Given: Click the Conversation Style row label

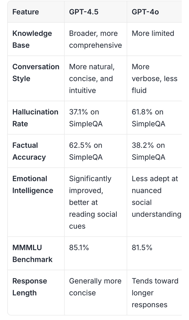Looking at the screenshot, I should point(36,73).
